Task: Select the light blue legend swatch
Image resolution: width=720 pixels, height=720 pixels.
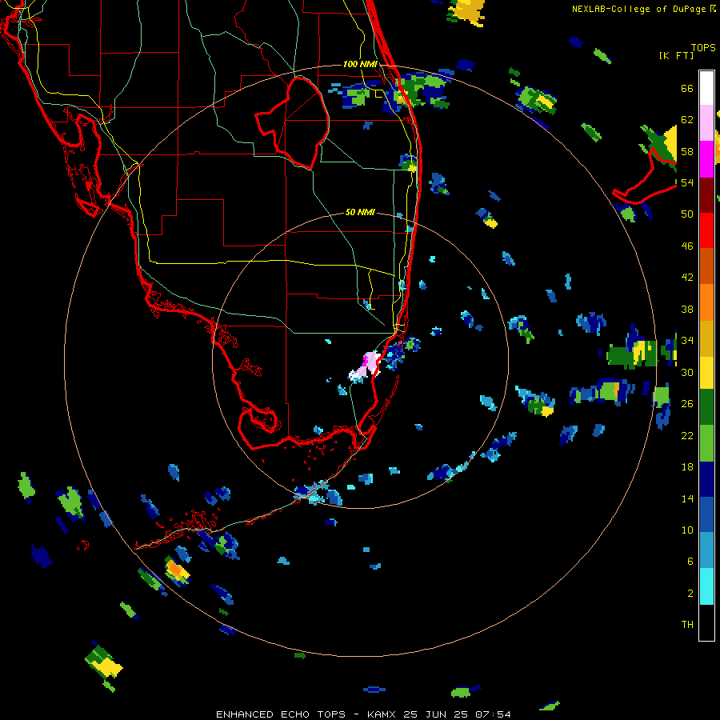Action: click(706, 550)
